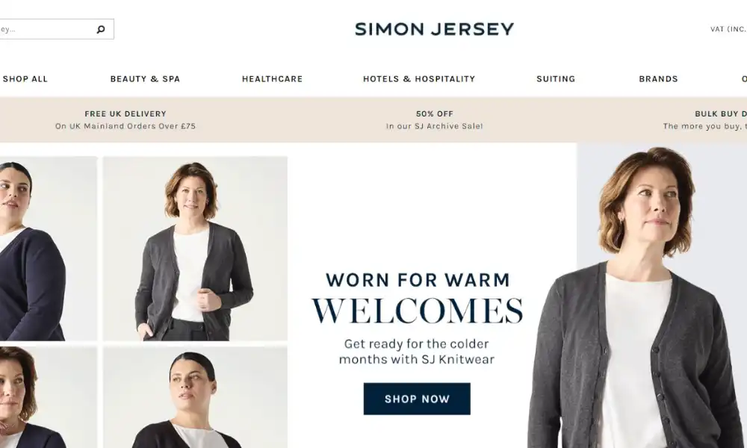This screenshot has height=448, width=747.
Task: Open the Beauty & Spa menu
Action: point(146,79)
